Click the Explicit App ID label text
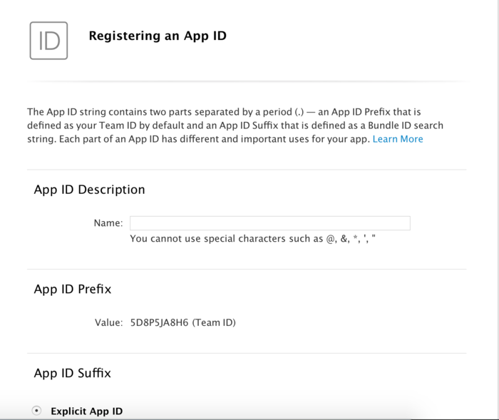 pos(86,411)
